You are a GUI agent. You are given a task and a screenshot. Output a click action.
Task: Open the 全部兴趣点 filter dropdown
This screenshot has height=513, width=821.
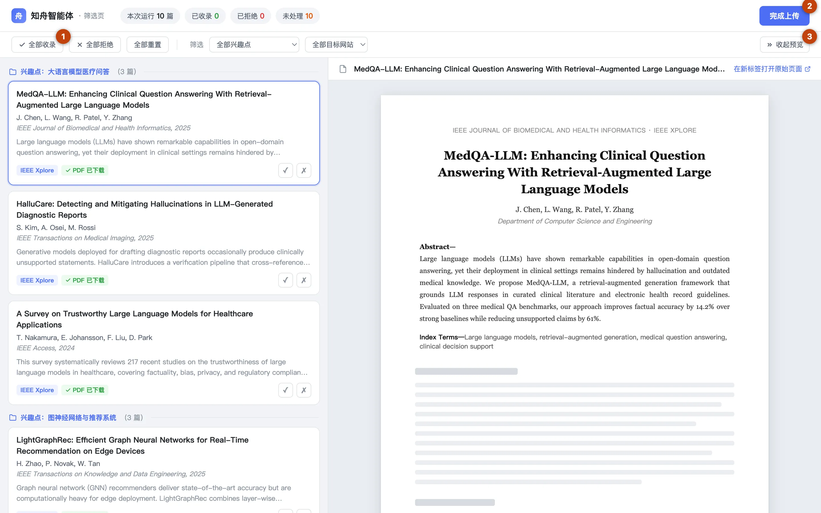tap(254, 44)
